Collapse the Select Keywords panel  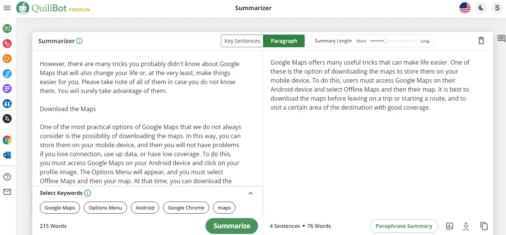(x=250, y=193)
